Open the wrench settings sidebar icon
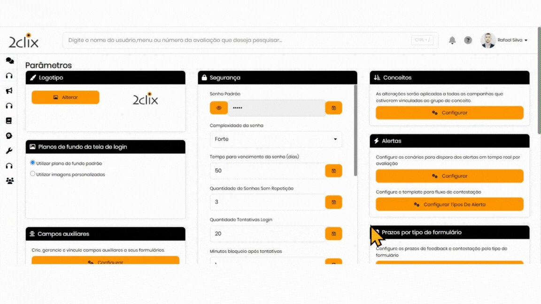The height and width of the screenshot is (304, 541). click(x=9, y=151)
